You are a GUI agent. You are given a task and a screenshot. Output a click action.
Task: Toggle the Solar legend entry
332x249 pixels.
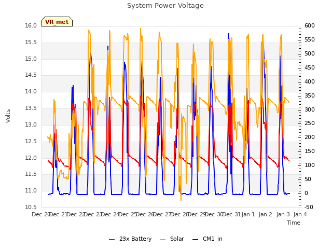coord(172,239)
